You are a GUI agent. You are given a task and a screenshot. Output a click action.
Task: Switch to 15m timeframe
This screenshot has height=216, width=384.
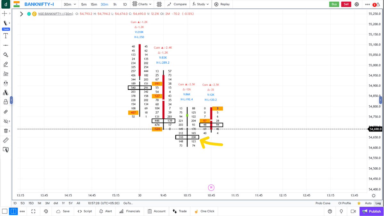click(x=94, y=4)
